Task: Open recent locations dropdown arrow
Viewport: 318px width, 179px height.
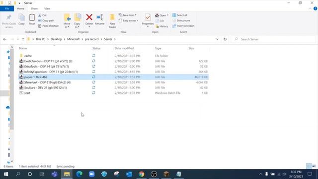Action: point(18,39)
